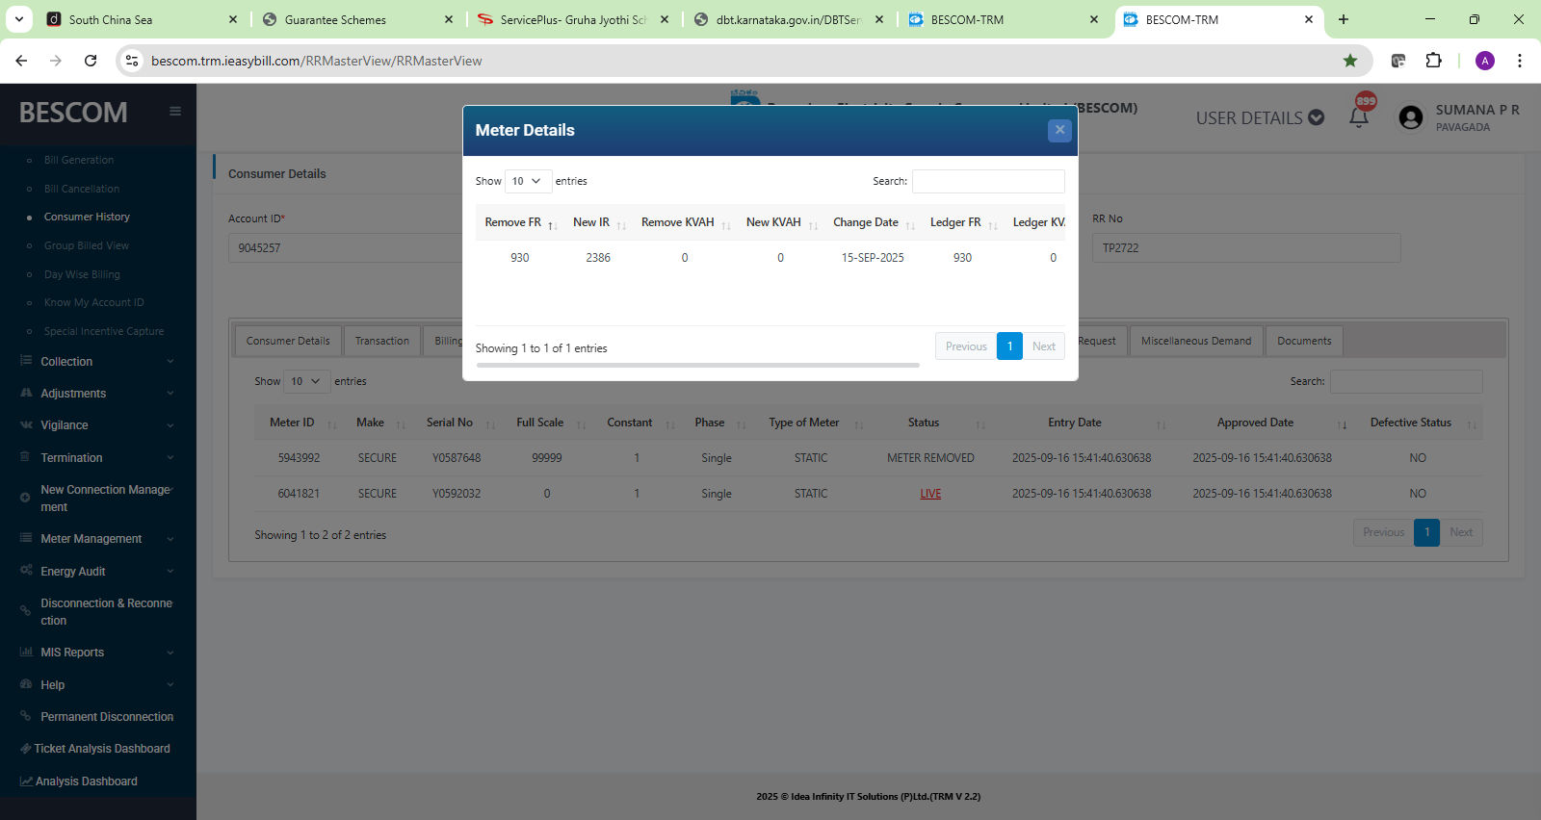Click Next in meter table pagination
This screenshot has width=1541, height=820.
[1461, 532]
